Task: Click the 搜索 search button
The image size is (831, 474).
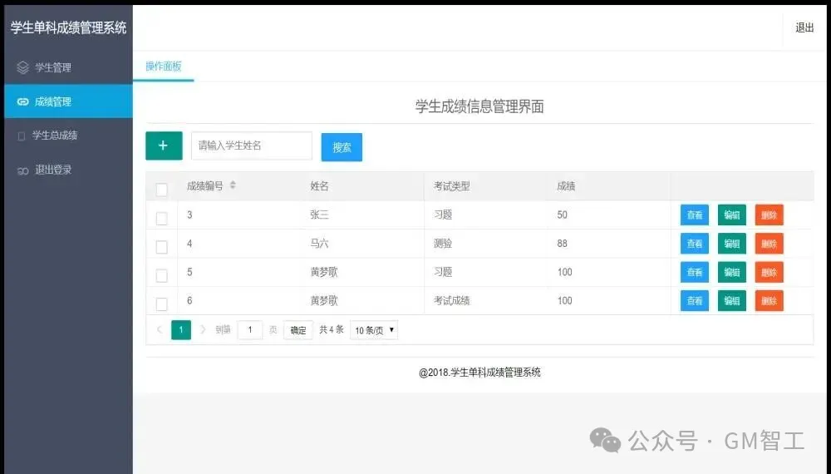Action: tap(342, 147)
